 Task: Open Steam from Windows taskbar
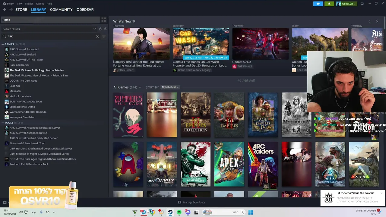[x=170, y=212]
